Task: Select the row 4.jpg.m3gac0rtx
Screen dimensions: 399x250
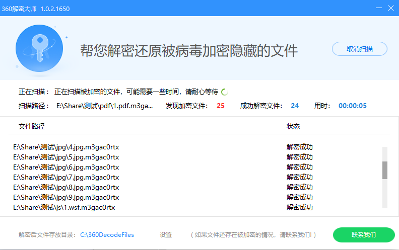Action: tap(66, 147)
